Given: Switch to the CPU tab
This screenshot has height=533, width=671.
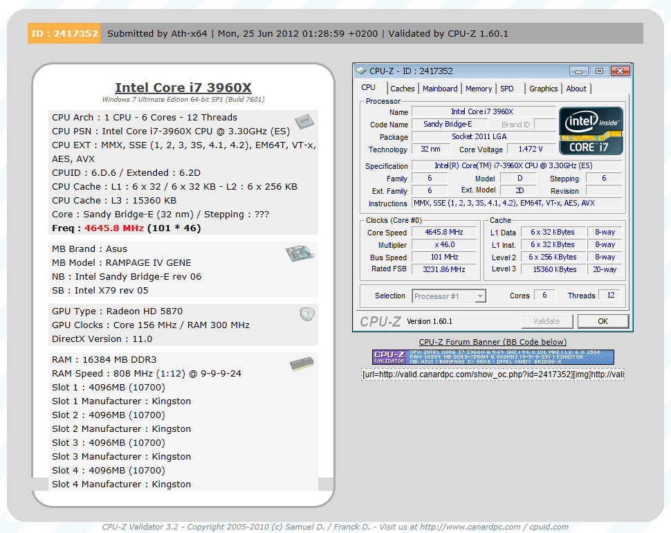Looking at the screenshot, I should coord(368,88).
